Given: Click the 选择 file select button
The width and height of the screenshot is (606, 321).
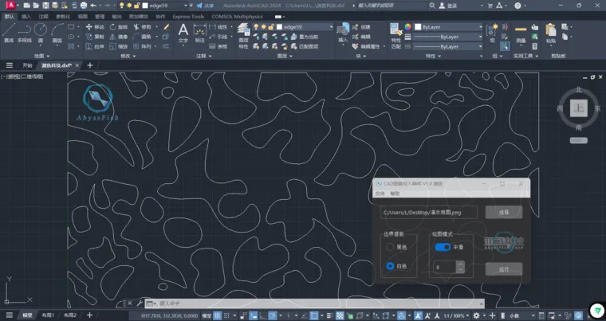Looking at the screenshot, I should click(504, 212).
